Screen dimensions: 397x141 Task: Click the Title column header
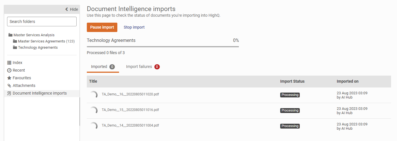93,81
